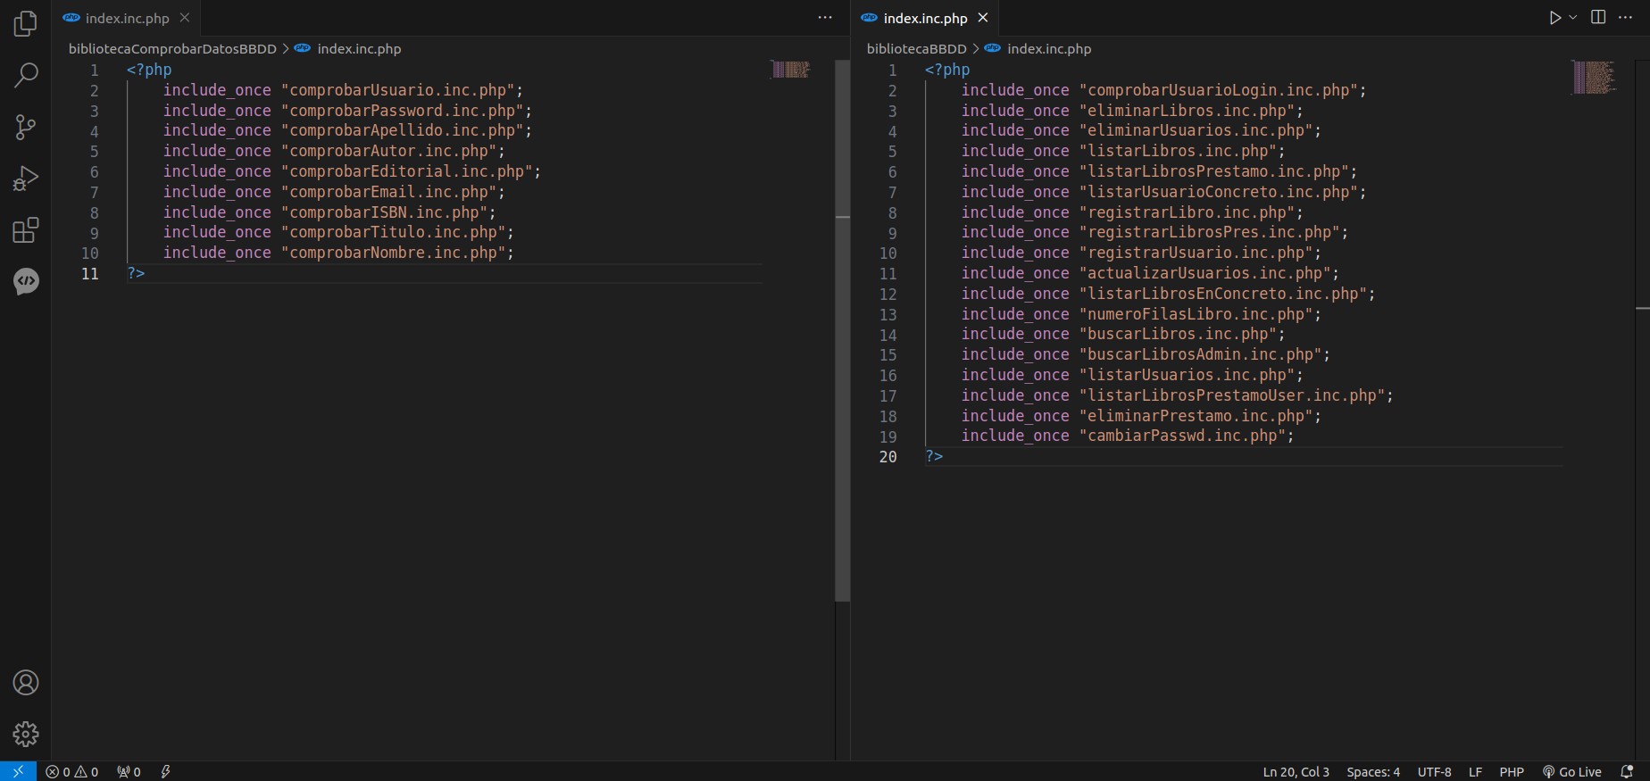Expand run button dropdown arrow
Screen dimensions: 1650x781
pyautogui.click(x=1573, y=18)
